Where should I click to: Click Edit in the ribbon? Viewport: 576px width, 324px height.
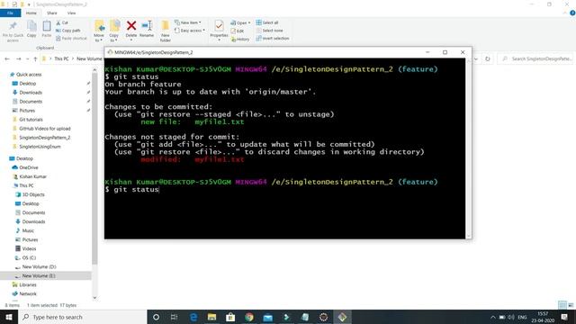point(238,31)
